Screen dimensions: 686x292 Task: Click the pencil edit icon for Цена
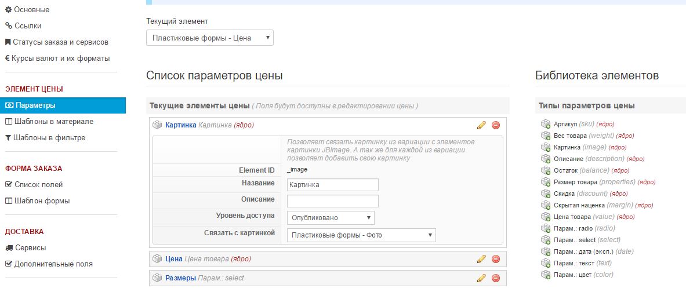pyautogui.click(x=481, y=259)
